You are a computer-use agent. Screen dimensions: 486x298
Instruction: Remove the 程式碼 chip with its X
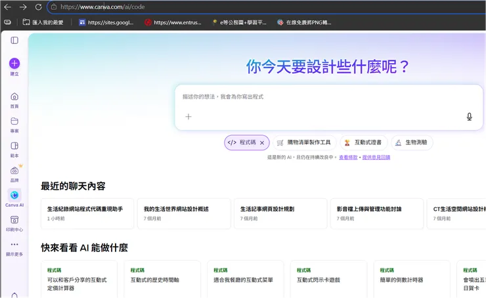click(x=262, y=143)
